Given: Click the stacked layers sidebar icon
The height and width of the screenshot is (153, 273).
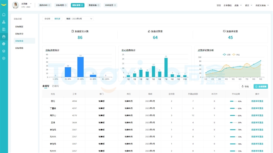Looking at the screenshot, I should tap(4, 51).
